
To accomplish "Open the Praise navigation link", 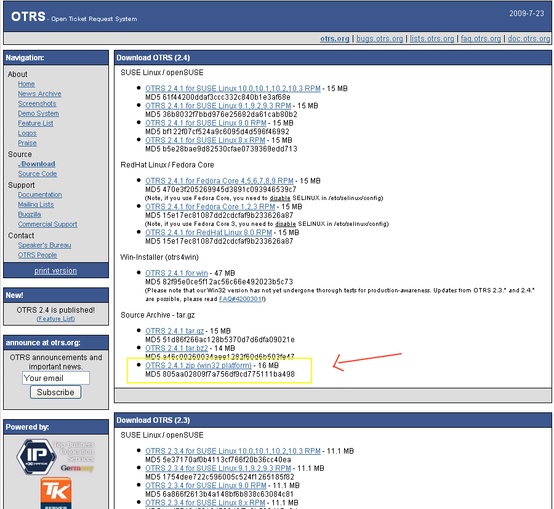I will (27, 143).
